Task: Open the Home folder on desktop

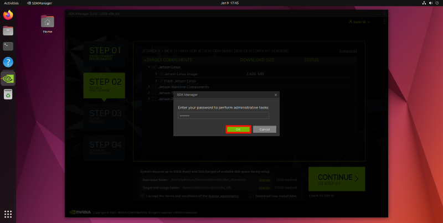Action: 48,22
